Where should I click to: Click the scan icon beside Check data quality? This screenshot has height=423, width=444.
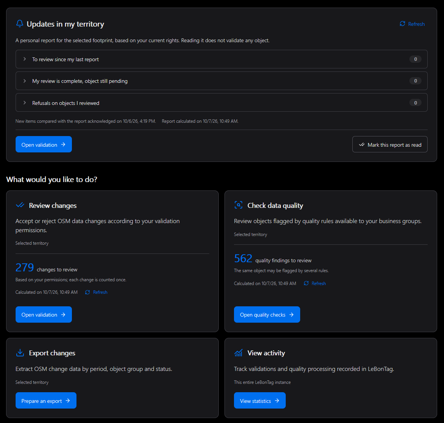239,205
